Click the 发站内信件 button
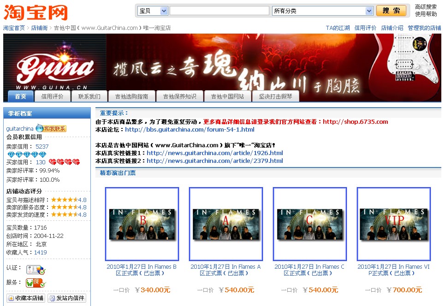 click(67, 298)
